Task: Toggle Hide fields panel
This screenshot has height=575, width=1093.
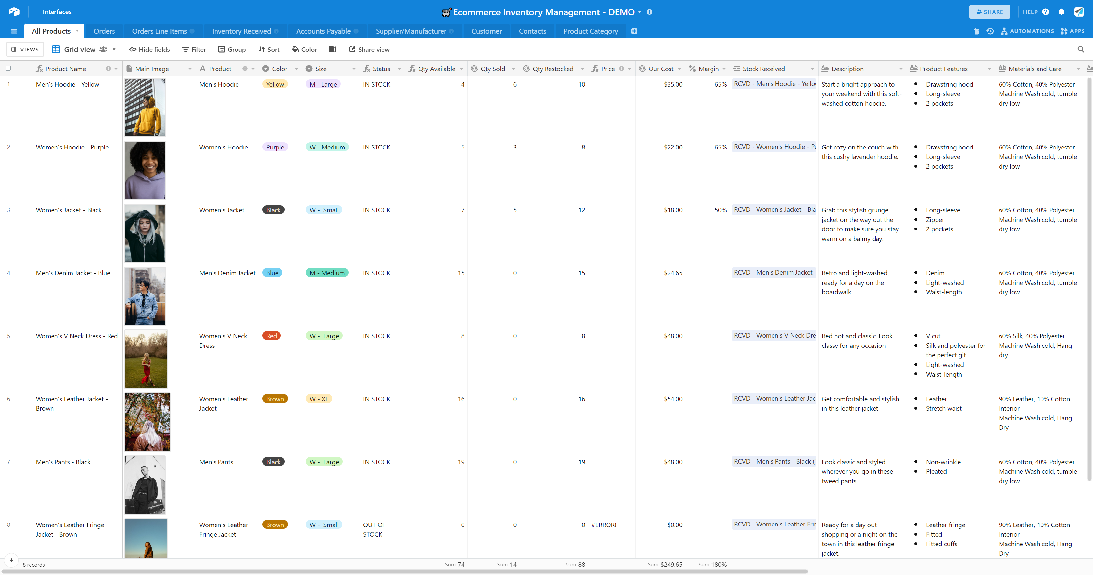Action: [149, 49]
